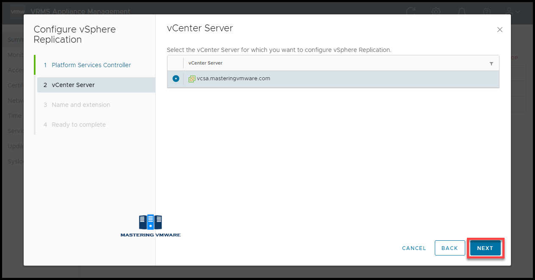Open the help question mark icon
The image size is (535, 280).
487,11
